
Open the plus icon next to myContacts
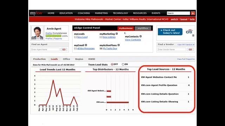pyautogui.click(x=141, y=36)
